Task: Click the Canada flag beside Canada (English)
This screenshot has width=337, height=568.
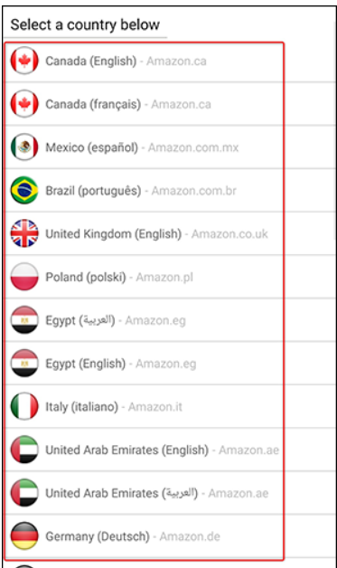Action: click(24, 61)
